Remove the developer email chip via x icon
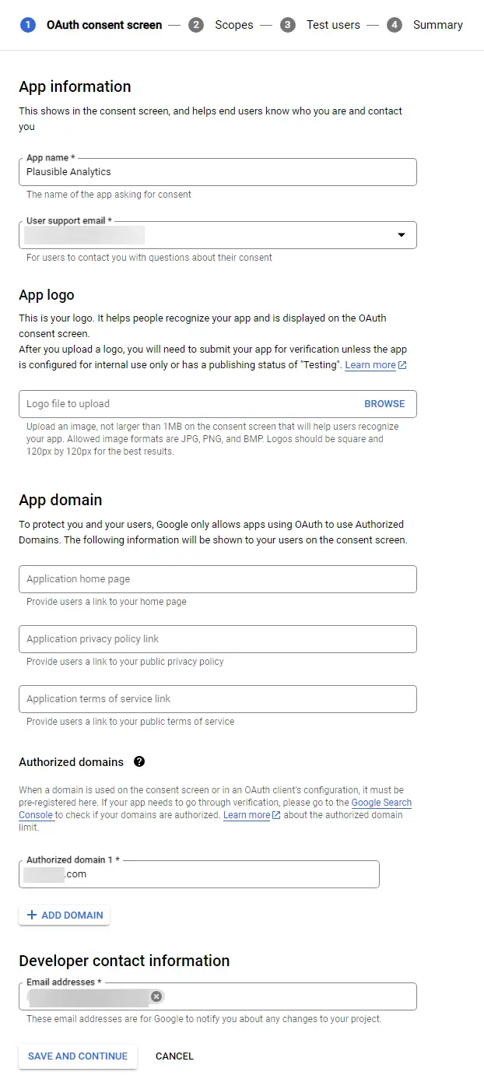 (156, 996)
